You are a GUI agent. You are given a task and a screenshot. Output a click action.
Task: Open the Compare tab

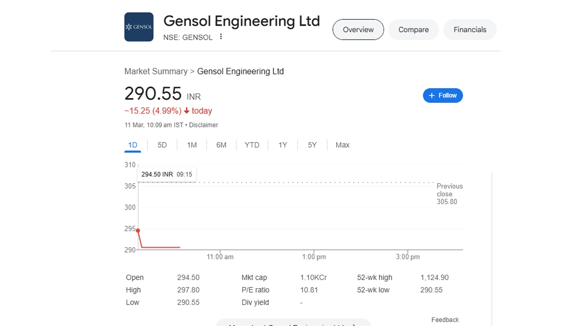click(x=414, y=29)
